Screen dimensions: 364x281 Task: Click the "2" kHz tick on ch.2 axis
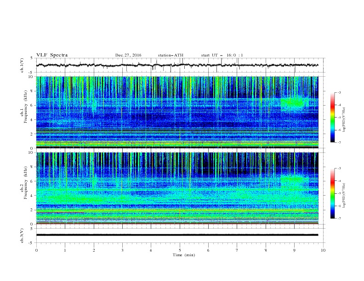(x=32, y=210)
